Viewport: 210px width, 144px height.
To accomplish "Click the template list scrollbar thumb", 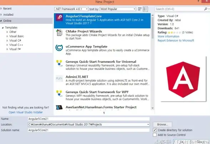I will coord(152,28).
